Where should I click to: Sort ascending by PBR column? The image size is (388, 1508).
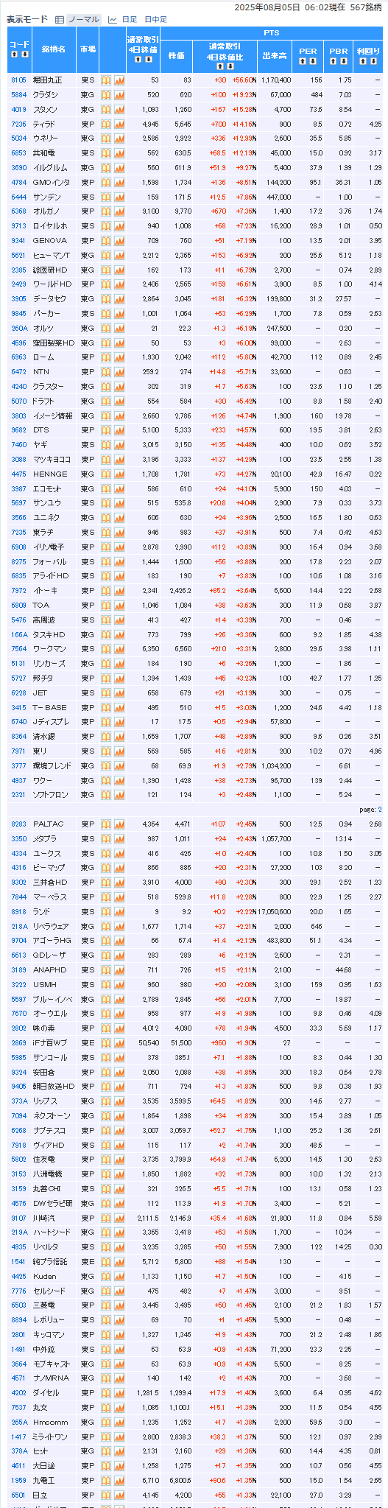(x=334, y=60)
